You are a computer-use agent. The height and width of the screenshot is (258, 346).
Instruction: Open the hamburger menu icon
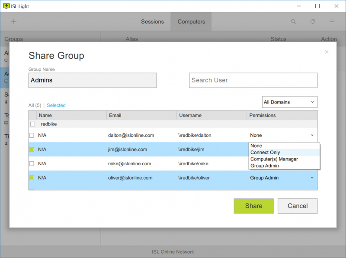[332, 22]
